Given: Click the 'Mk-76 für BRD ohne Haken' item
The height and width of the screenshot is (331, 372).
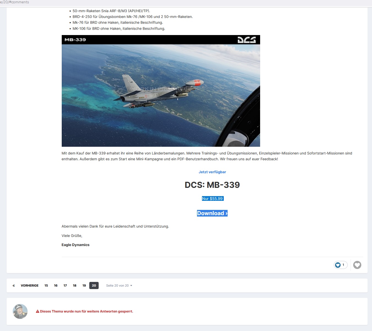Looking at the screenshot, I should (118, 23).
